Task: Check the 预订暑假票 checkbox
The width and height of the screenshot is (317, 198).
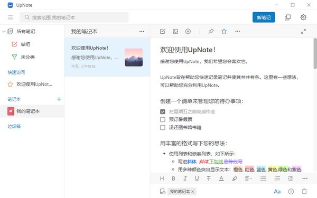Action: [x=163, y=120]
